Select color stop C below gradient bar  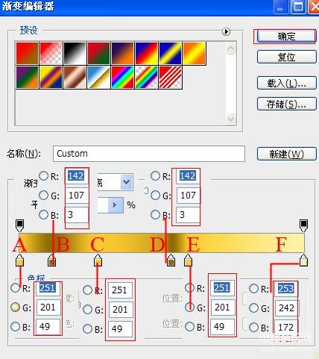(x=98, y=260)
